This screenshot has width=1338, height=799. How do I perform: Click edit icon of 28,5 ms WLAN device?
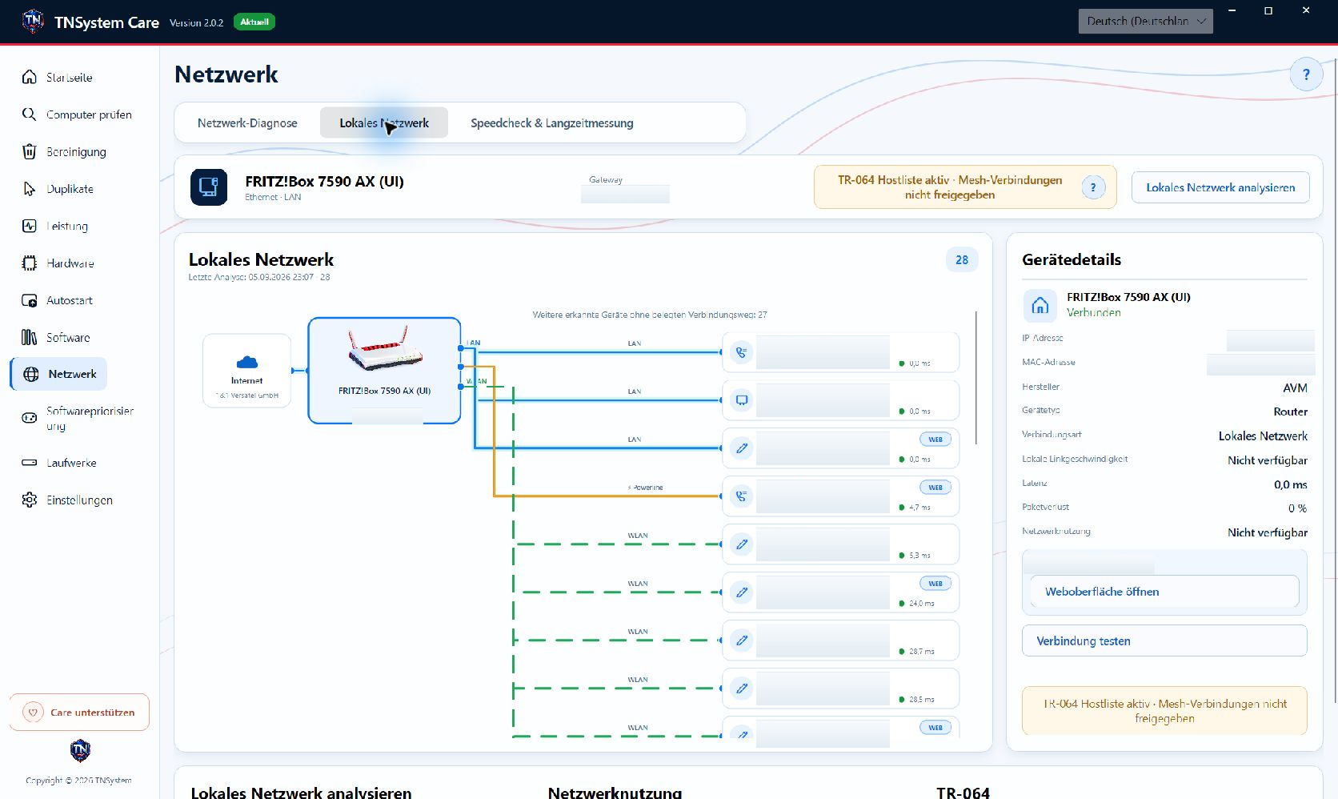[742, 689]
